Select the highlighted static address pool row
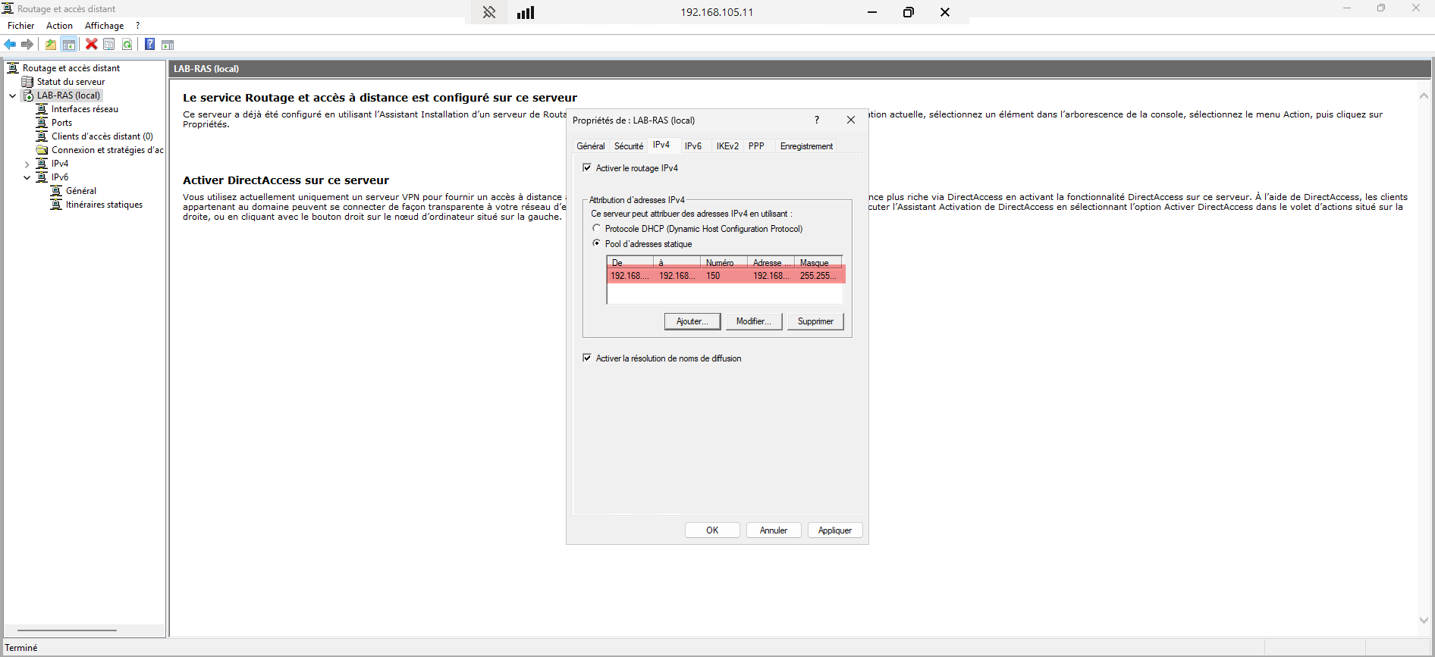The image size is (1435, 657). [x=725, y=276]
